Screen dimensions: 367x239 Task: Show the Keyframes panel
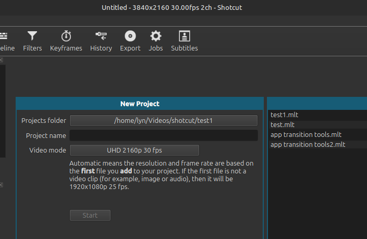click(x=66, y=41)
